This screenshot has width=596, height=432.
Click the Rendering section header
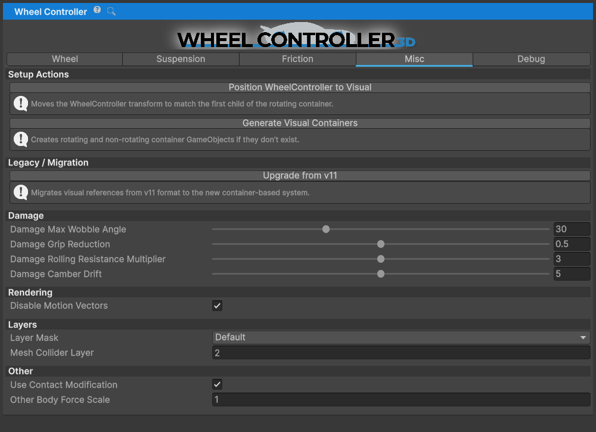[x=30, y=293]
